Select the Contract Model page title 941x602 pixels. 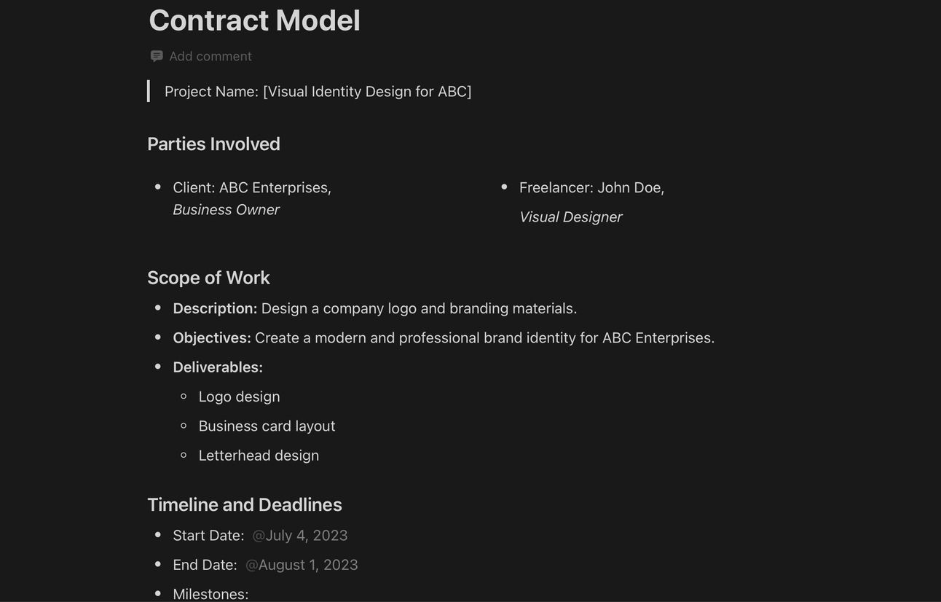pyautogui.click(x=254, y=20)
